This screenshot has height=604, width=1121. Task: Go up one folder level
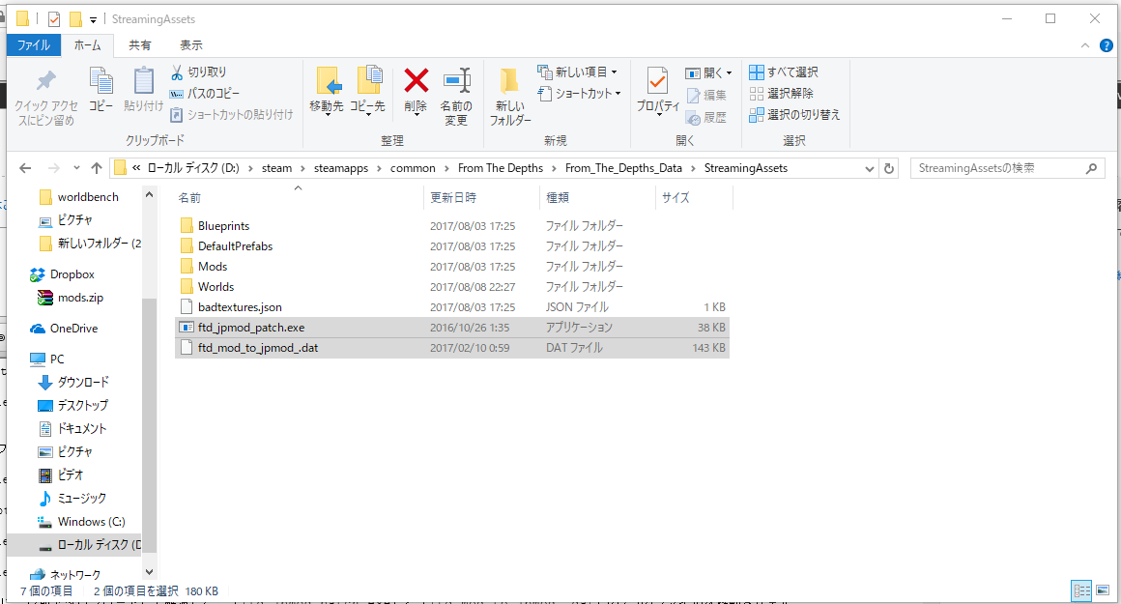coord(97,169)
